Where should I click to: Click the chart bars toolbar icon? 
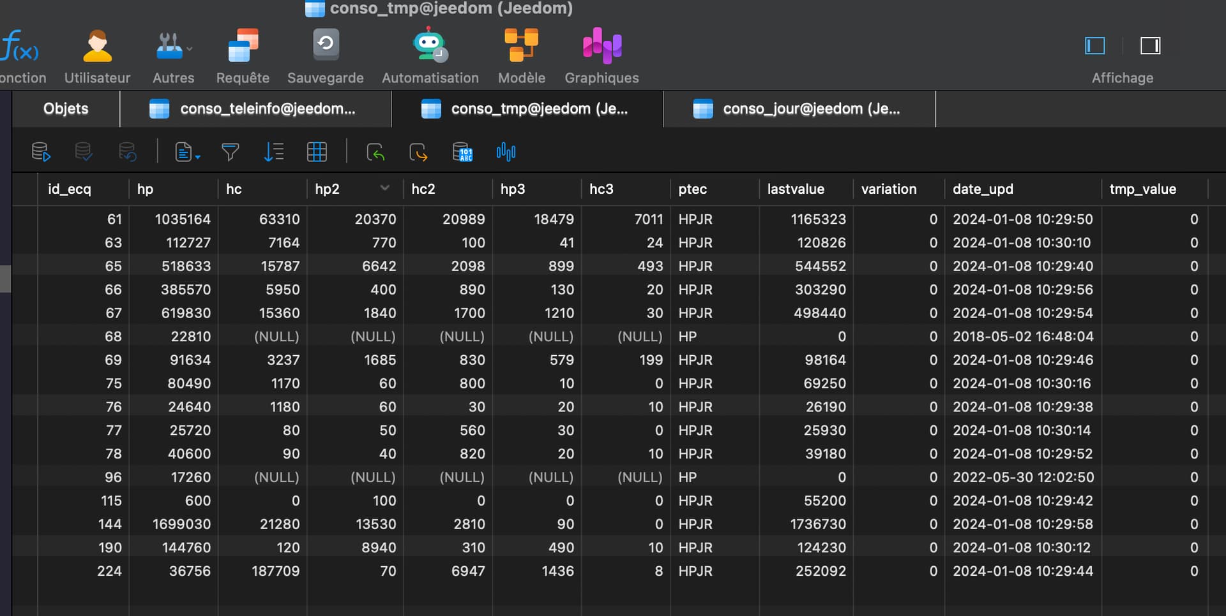tap(506, 152)
